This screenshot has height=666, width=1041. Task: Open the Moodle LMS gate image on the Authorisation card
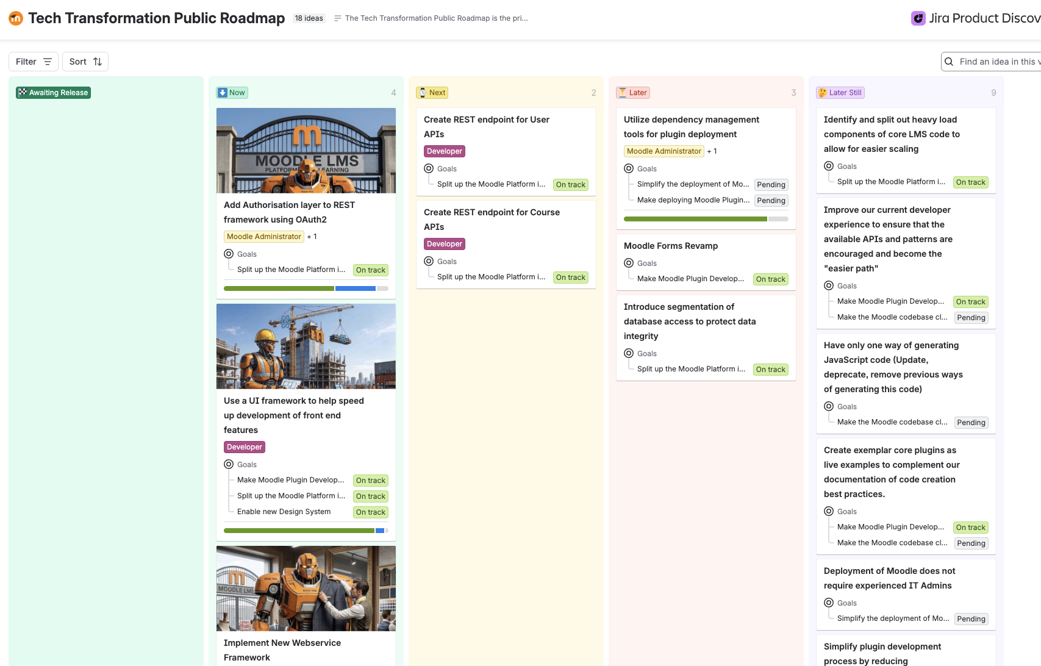click(x=306, y=151)
